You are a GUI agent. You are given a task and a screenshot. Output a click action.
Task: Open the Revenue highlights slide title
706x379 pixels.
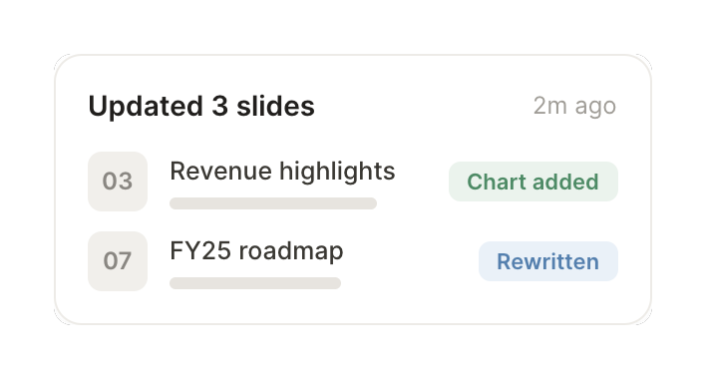click(x=282, y=172)
